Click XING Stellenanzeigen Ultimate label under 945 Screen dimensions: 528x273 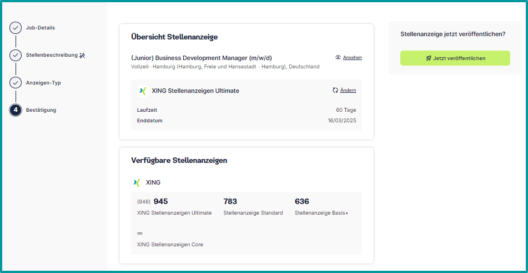[x=174, y=212]
